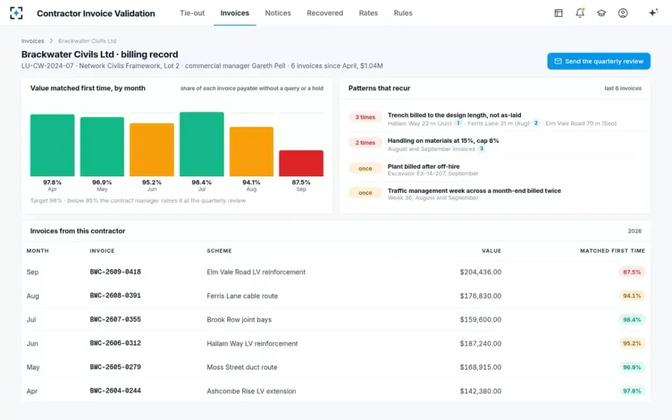
Task: Open invoice BWC-2607-0355
Action: pyautogui.click(x=115, y=319)
